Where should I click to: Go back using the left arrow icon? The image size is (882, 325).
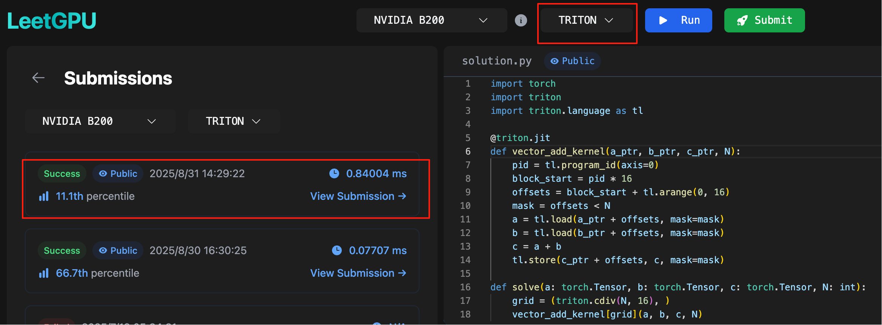tap(38, 78)
